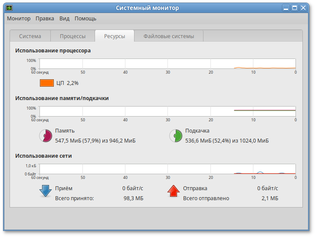Maximize the system monitor window

click(295, 8)
